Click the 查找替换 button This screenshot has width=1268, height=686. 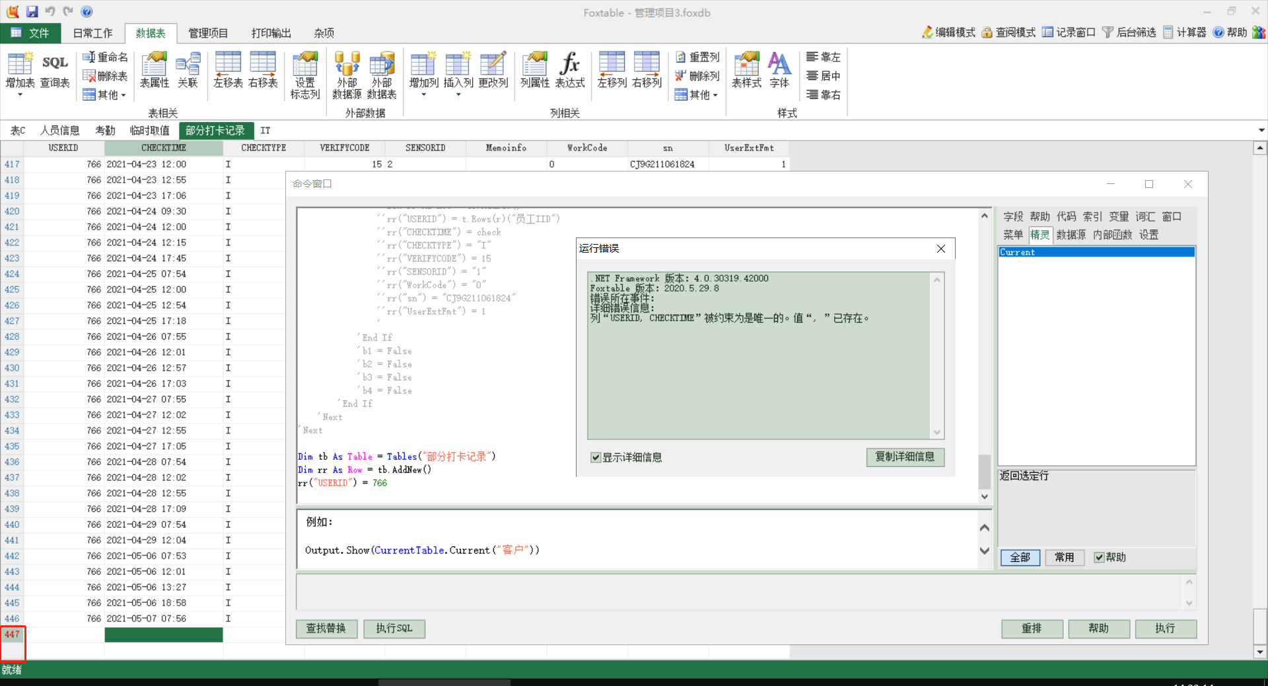click(326, 629)
